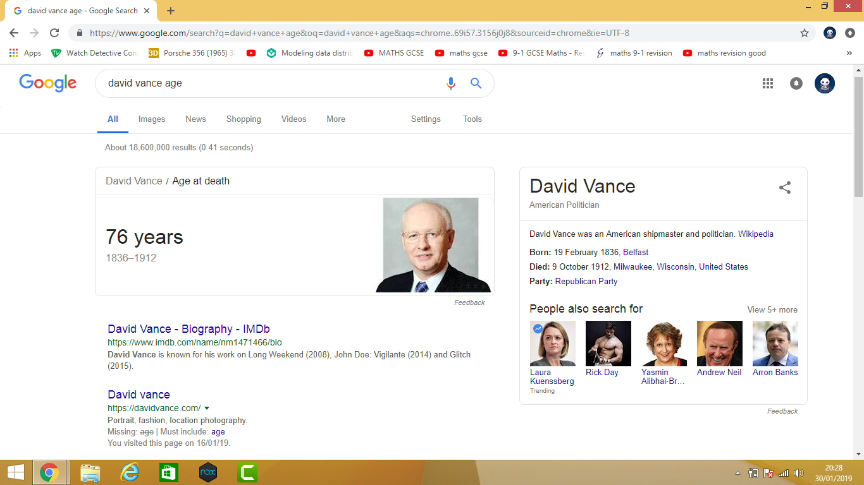This screenshot has height=485, width=864.
Task: Open the David Vance Biography IMDb result
Action: 188,329
